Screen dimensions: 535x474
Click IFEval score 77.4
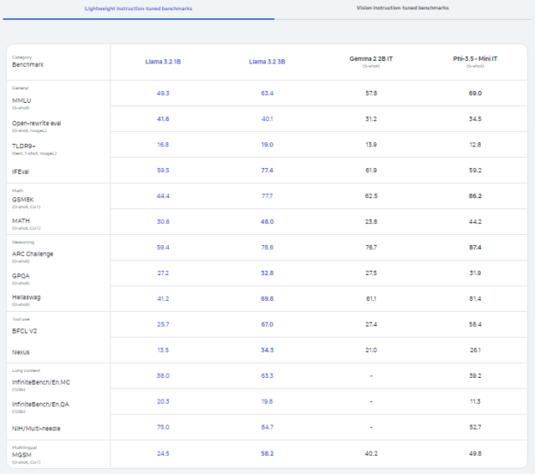point(267,171)
